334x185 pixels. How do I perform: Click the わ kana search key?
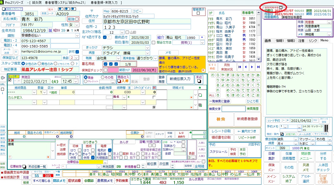pos(212,75)
